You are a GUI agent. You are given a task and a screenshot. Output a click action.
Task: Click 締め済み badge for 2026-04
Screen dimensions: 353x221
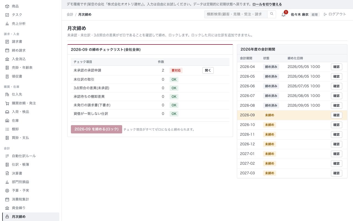[x=271, y=67]
